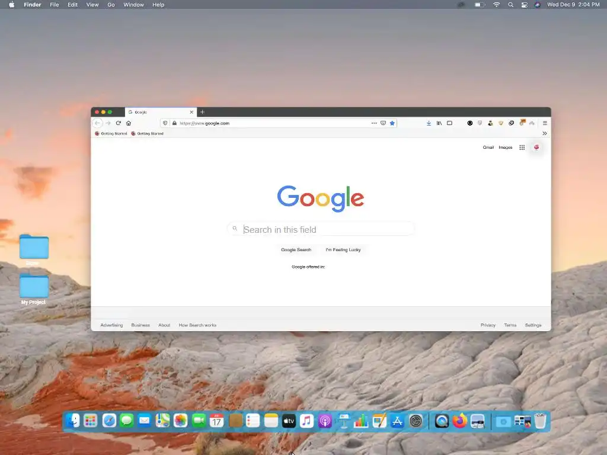Screen dimensions: 607x455
Task: Click the date and time in menu bar
Action: click(573, 5)
